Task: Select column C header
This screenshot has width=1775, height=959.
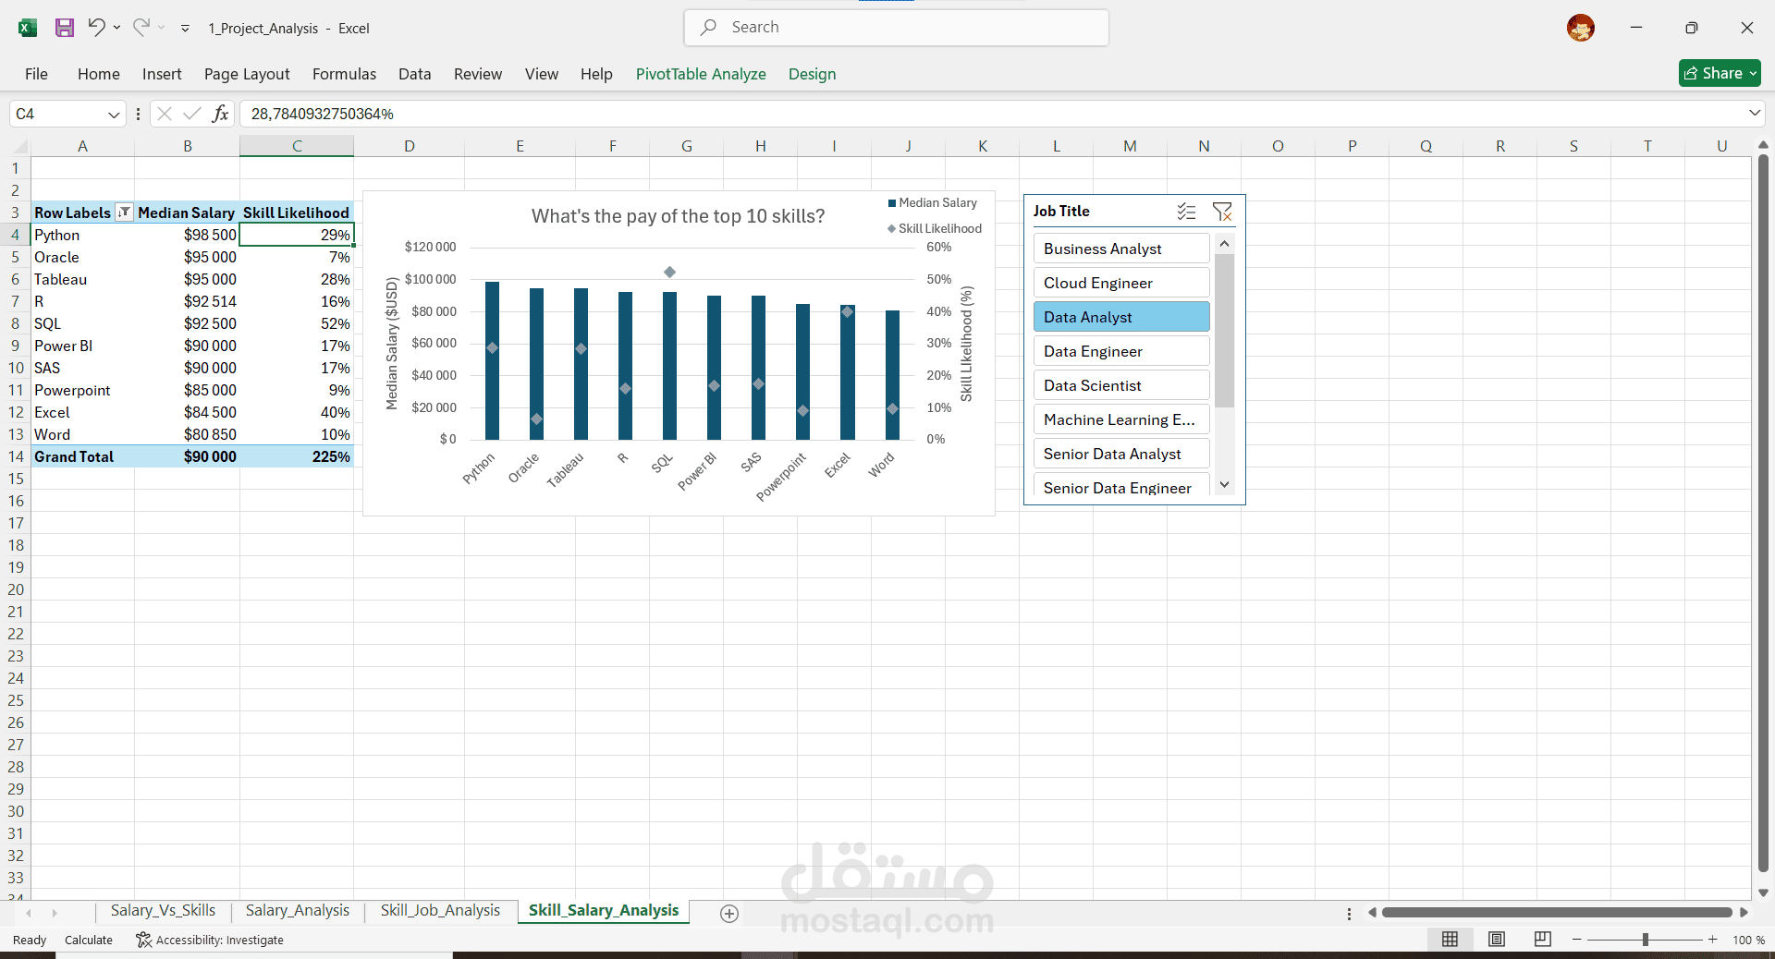Action: pos(297,146)
